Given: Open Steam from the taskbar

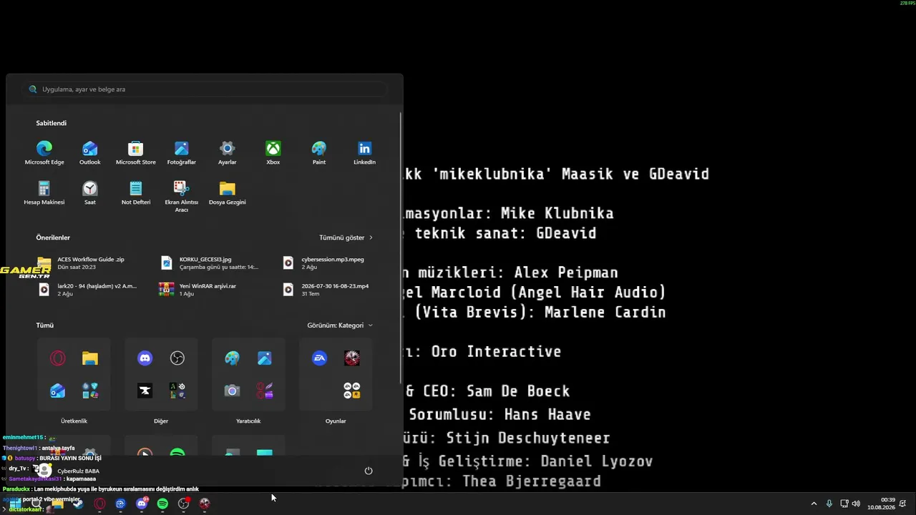Looking at the screenshot, I should point(78,504).
